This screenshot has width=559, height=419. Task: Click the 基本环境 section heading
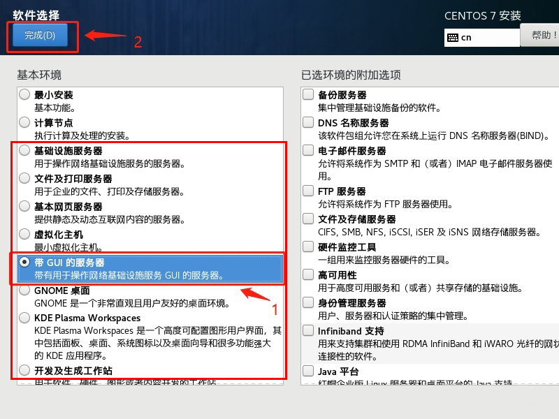(x=39, y=75)
